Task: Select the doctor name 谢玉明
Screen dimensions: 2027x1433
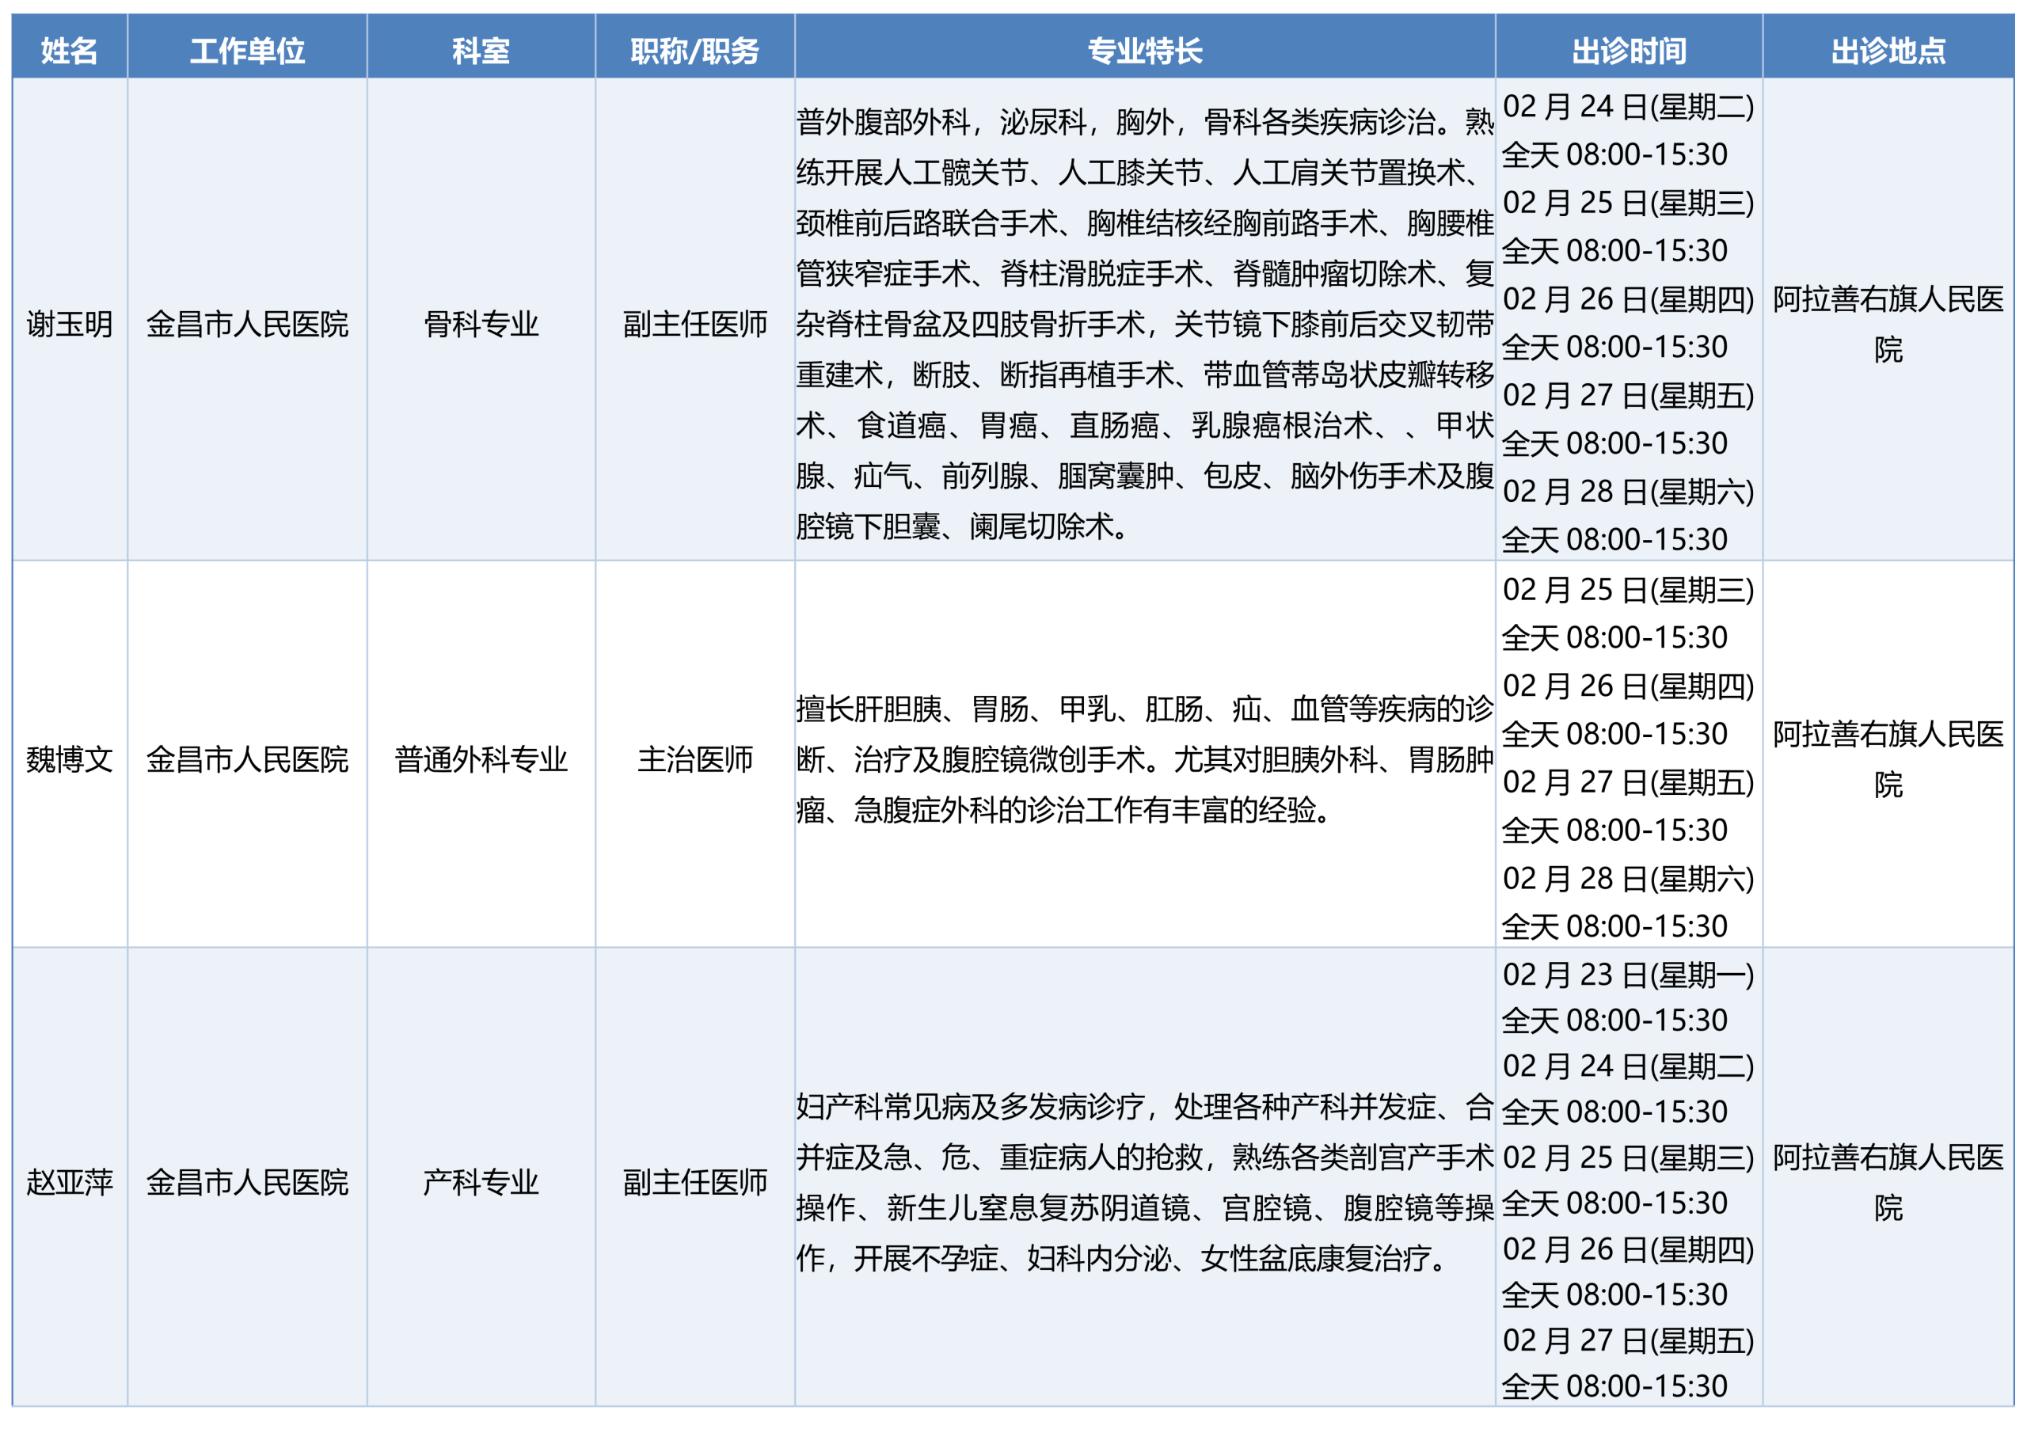Action: click(70, 324)
